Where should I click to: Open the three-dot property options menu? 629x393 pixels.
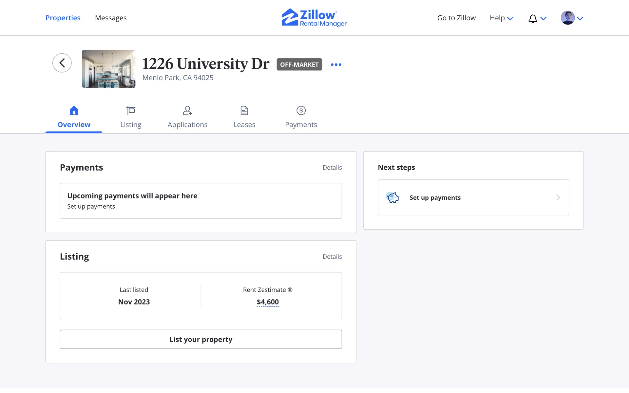coord(336,65)
